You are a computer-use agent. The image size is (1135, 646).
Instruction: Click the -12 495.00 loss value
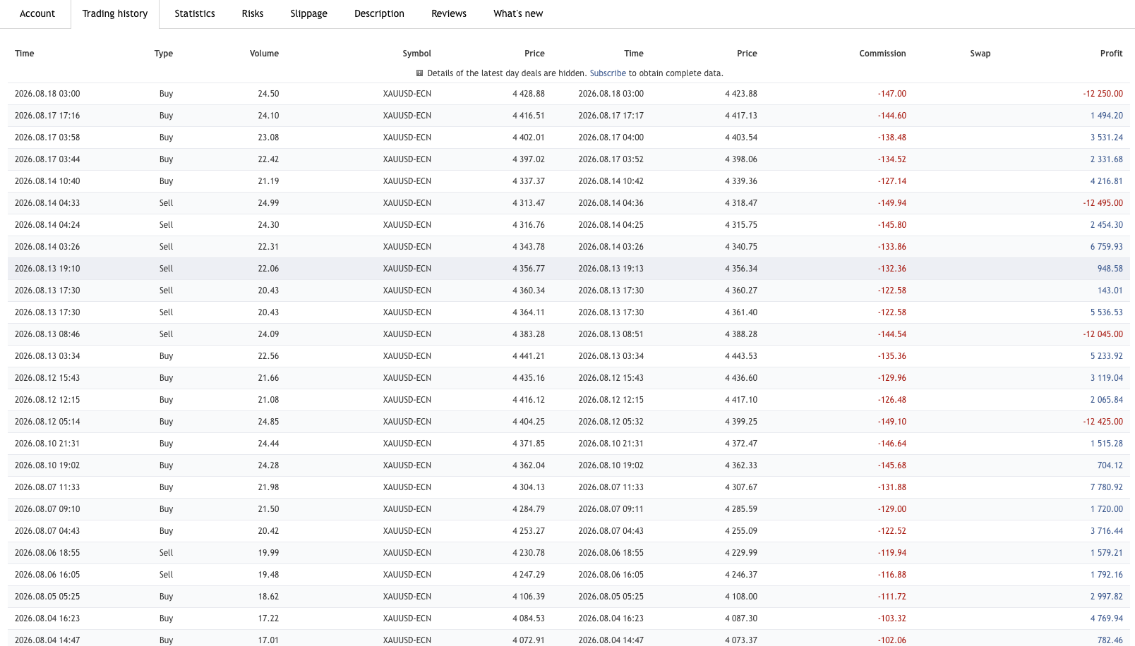1103,203
